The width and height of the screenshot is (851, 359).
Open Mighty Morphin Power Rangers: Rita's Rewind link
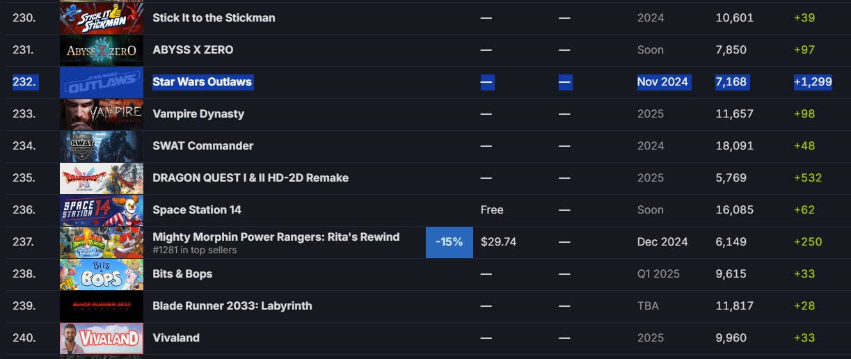pyautogui.click(x=276, y=237)
